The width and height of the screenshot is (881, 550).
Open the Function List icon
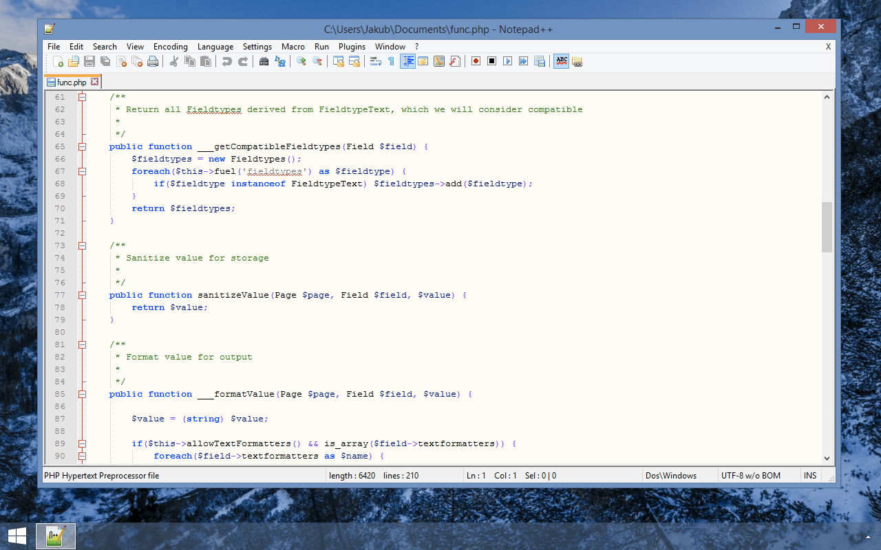point(455,61)
